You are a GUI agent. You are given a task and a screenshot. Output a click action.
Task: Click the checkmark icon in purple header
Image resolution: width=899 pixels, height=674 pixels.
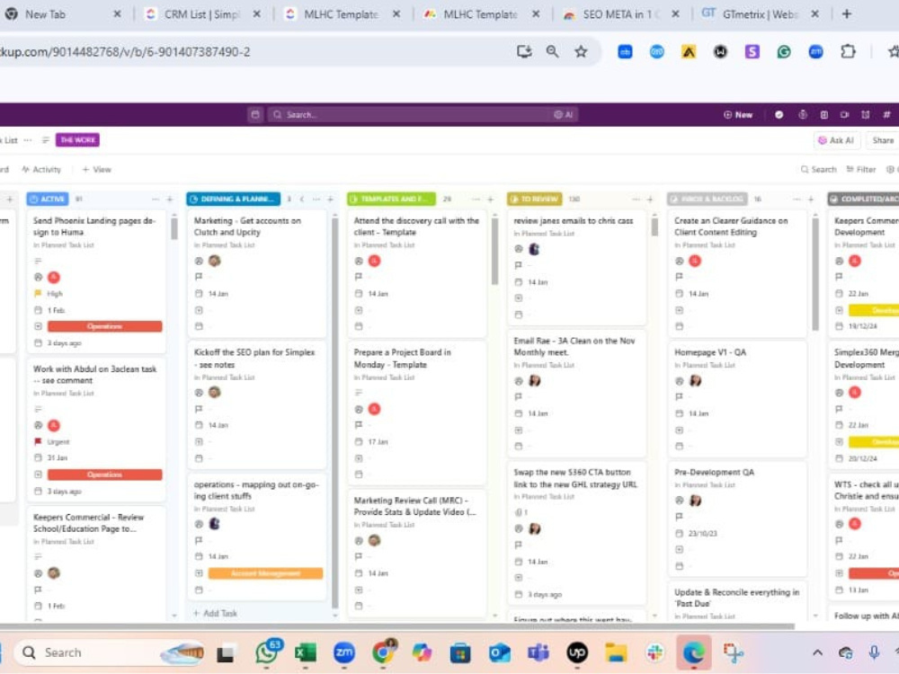click(779, 115)
